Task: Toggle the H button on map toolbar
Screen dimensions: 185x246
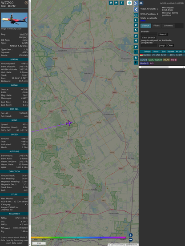Action: [x=116, y=3]
